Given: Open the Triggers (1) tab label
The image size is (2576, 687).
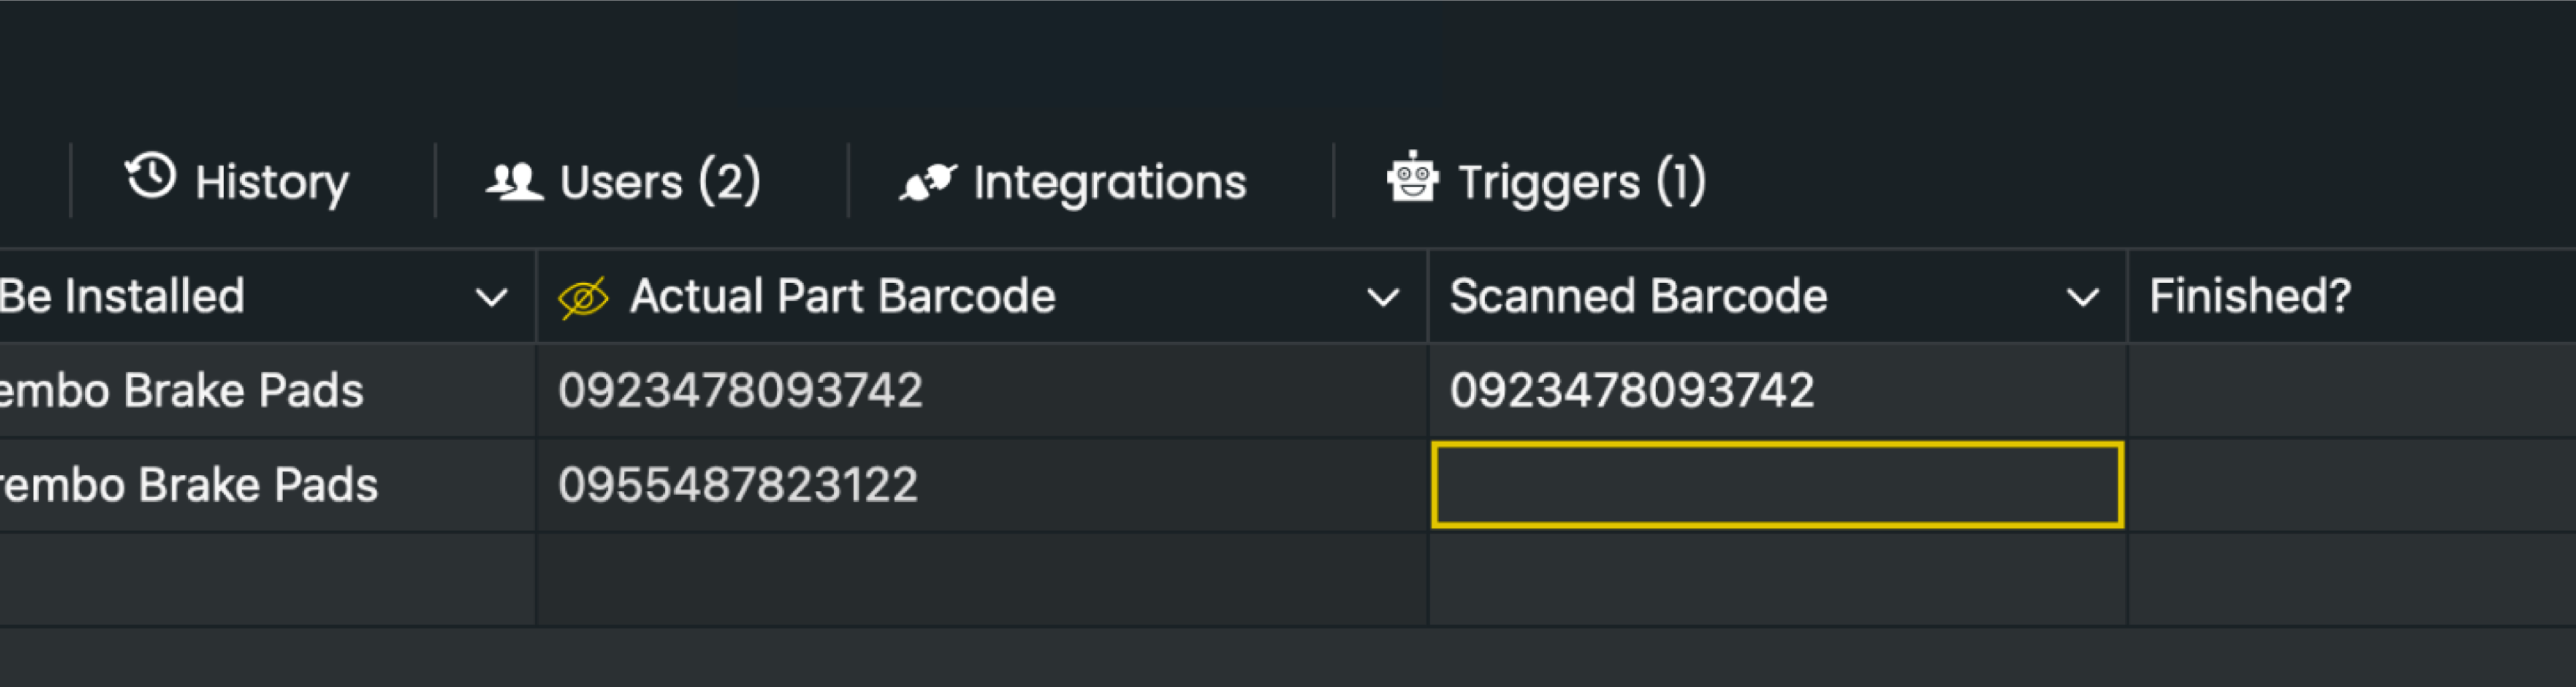Looking at the screenshot, I should [x=1582, y=182].
